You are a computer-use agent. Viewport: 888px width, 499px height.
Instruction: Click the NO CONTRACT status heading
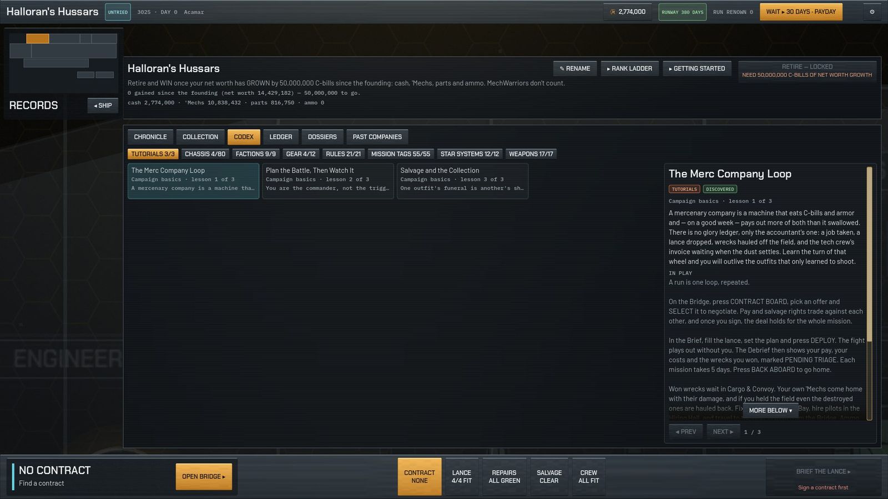54,470
